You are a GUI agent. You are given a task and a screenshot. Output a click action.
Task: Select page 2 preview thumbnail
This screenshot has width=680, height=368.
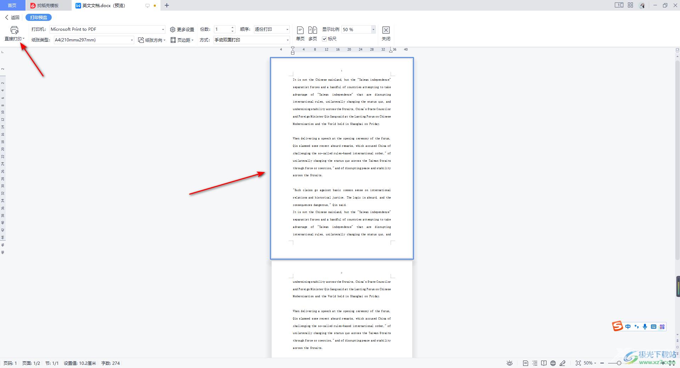342,310
